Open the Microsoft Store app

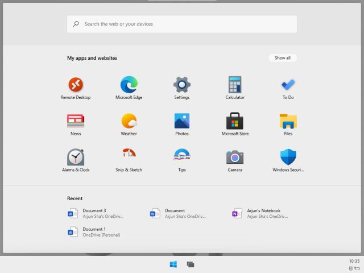tap(235, 125)
